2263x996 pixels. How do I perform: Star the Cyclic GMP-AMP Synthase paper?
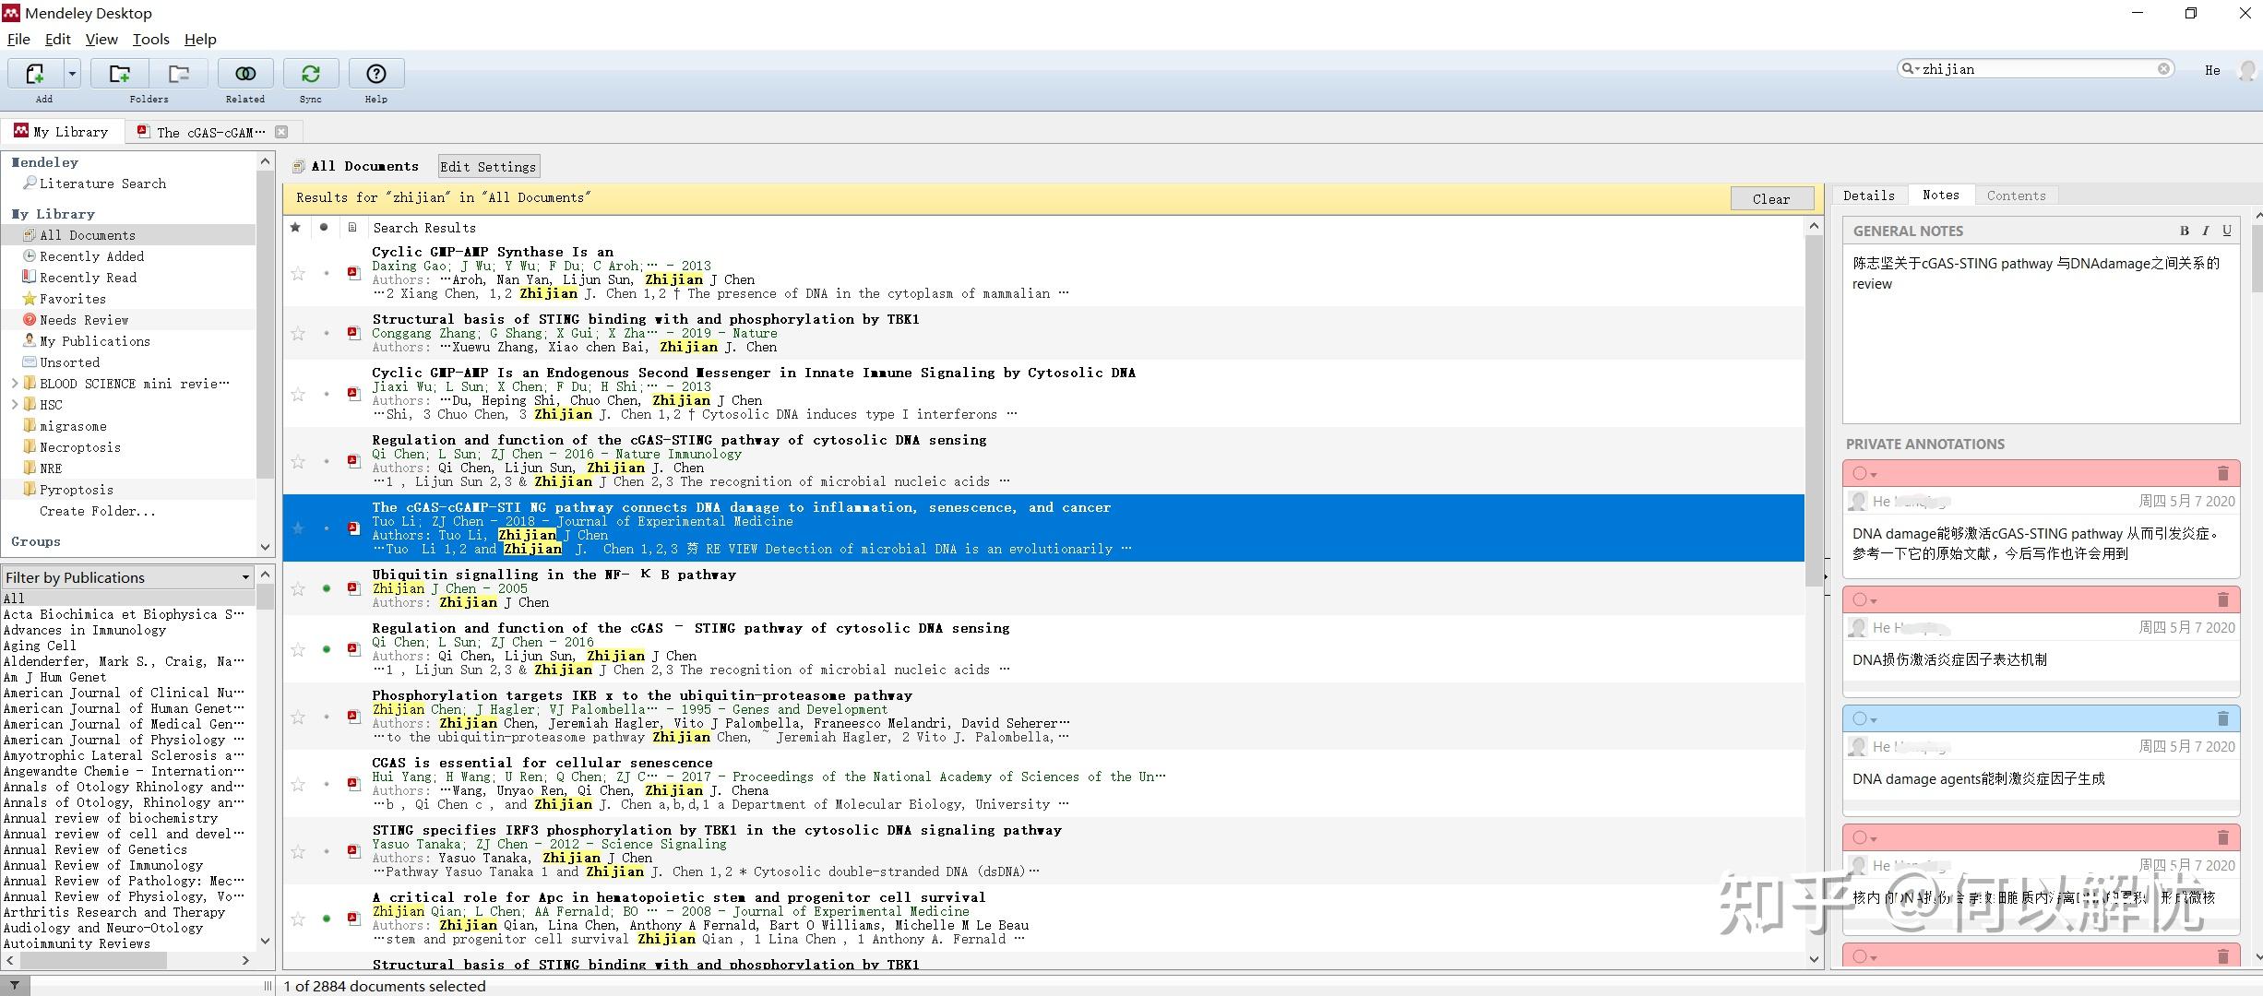click(298, 273)
